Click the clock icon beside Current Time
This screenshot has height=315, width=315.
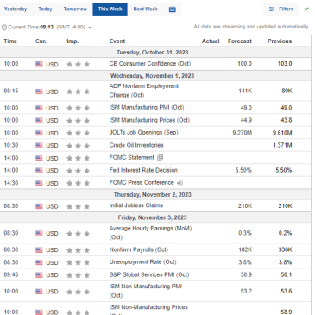click(4, 28)
